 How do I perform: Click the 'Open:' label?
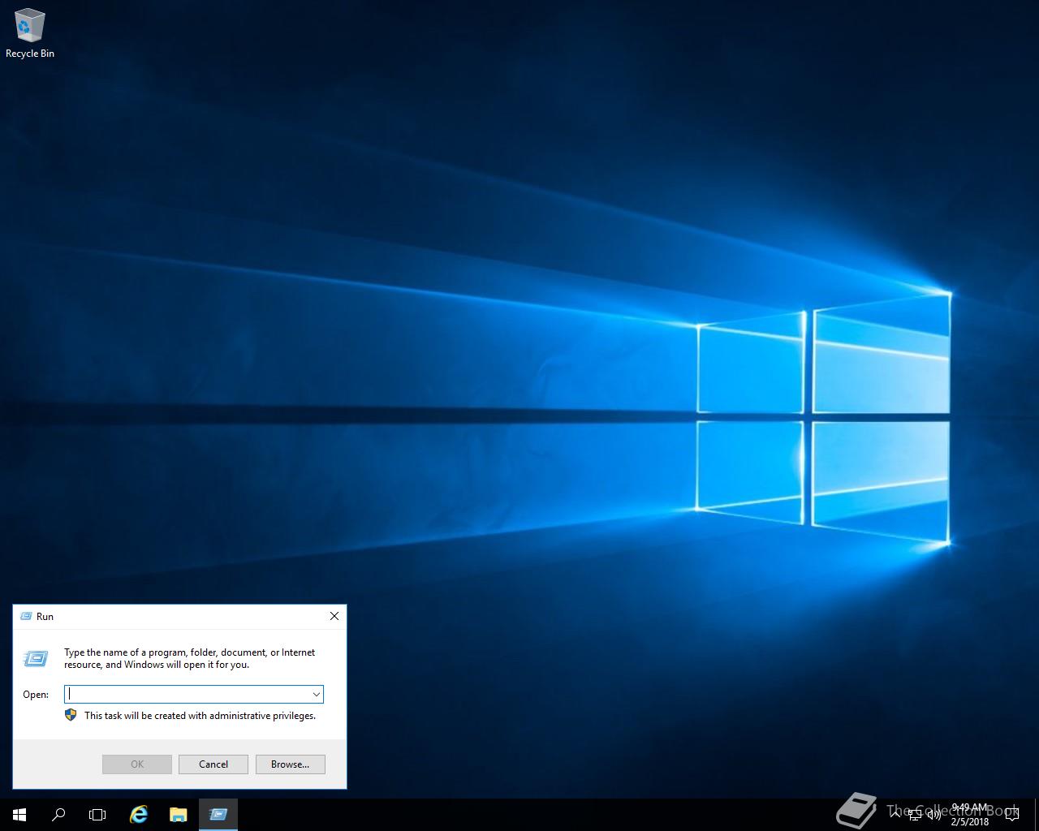click(36, 695)
